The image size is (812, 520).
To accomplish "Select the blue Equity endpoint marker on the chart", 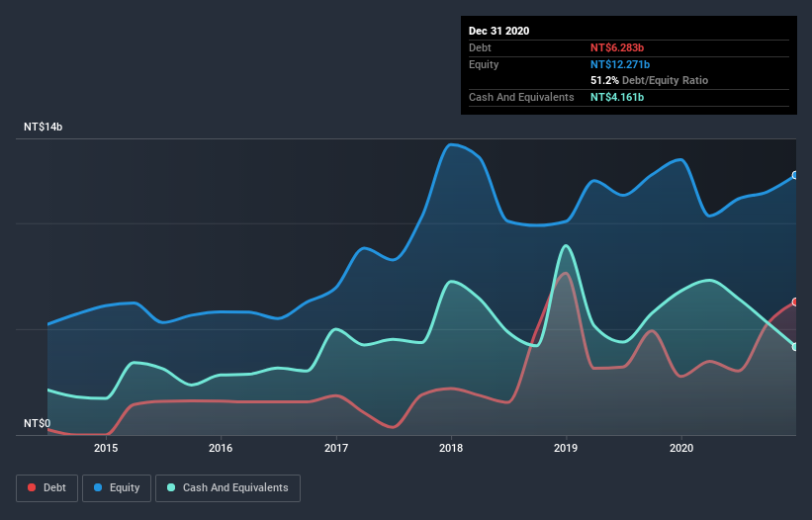I will (x=795, y=175).
